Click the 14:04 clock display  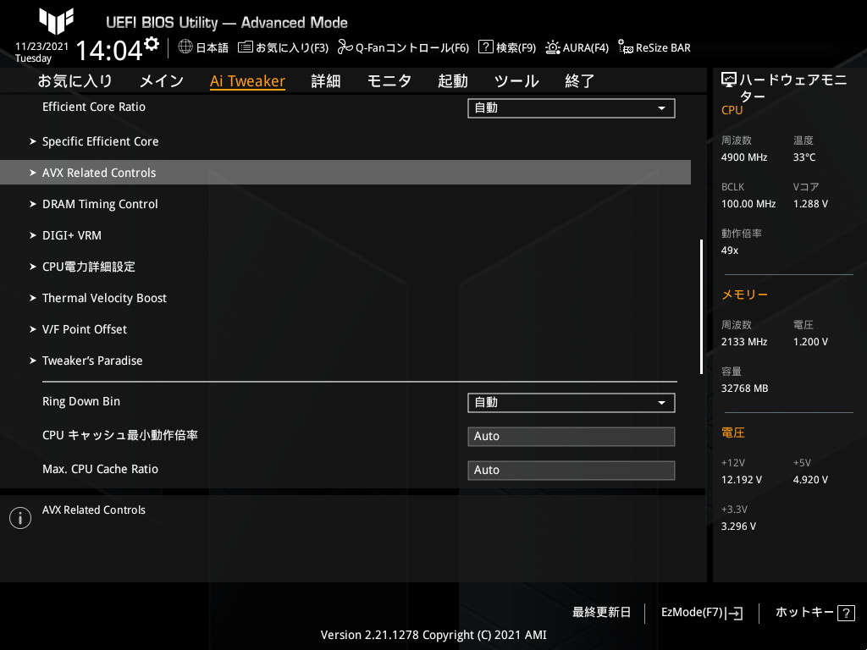109,51
